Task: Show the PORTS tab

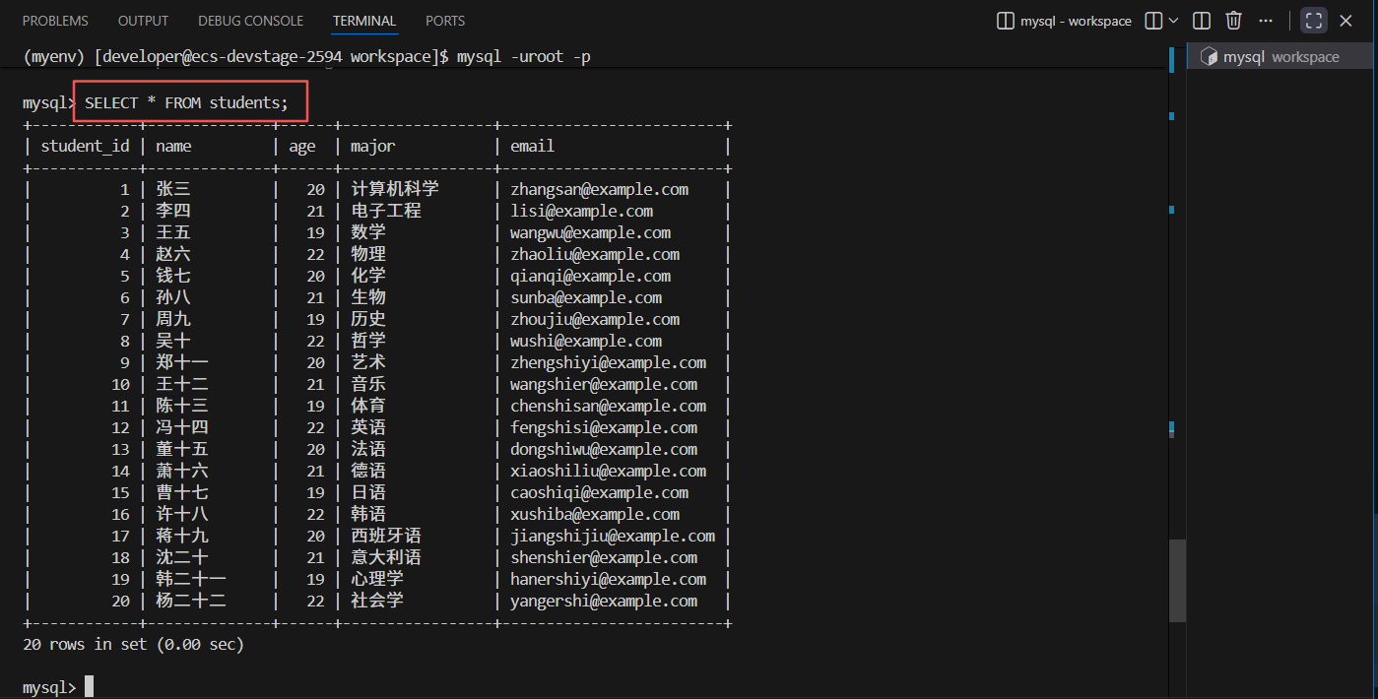Action: pyautogui.click(x=445, y=21)
